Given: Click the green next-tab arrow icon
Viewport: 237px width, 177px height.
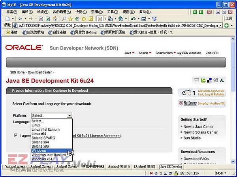Looking at the screenshot, I should point(201,12).
